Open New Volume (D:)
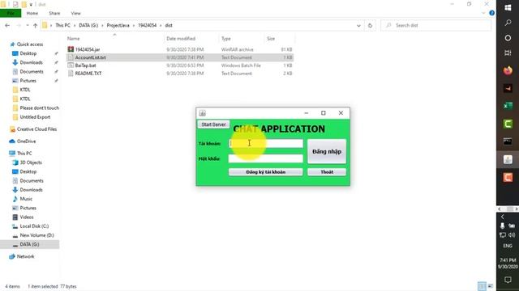Image resolution: width=519 pixels, height=291 pixels. click(36, 235)
